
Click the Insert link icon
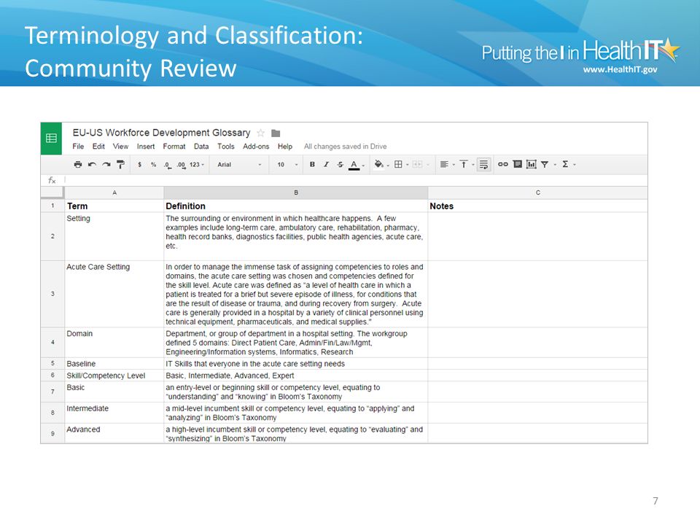(502, 164)
